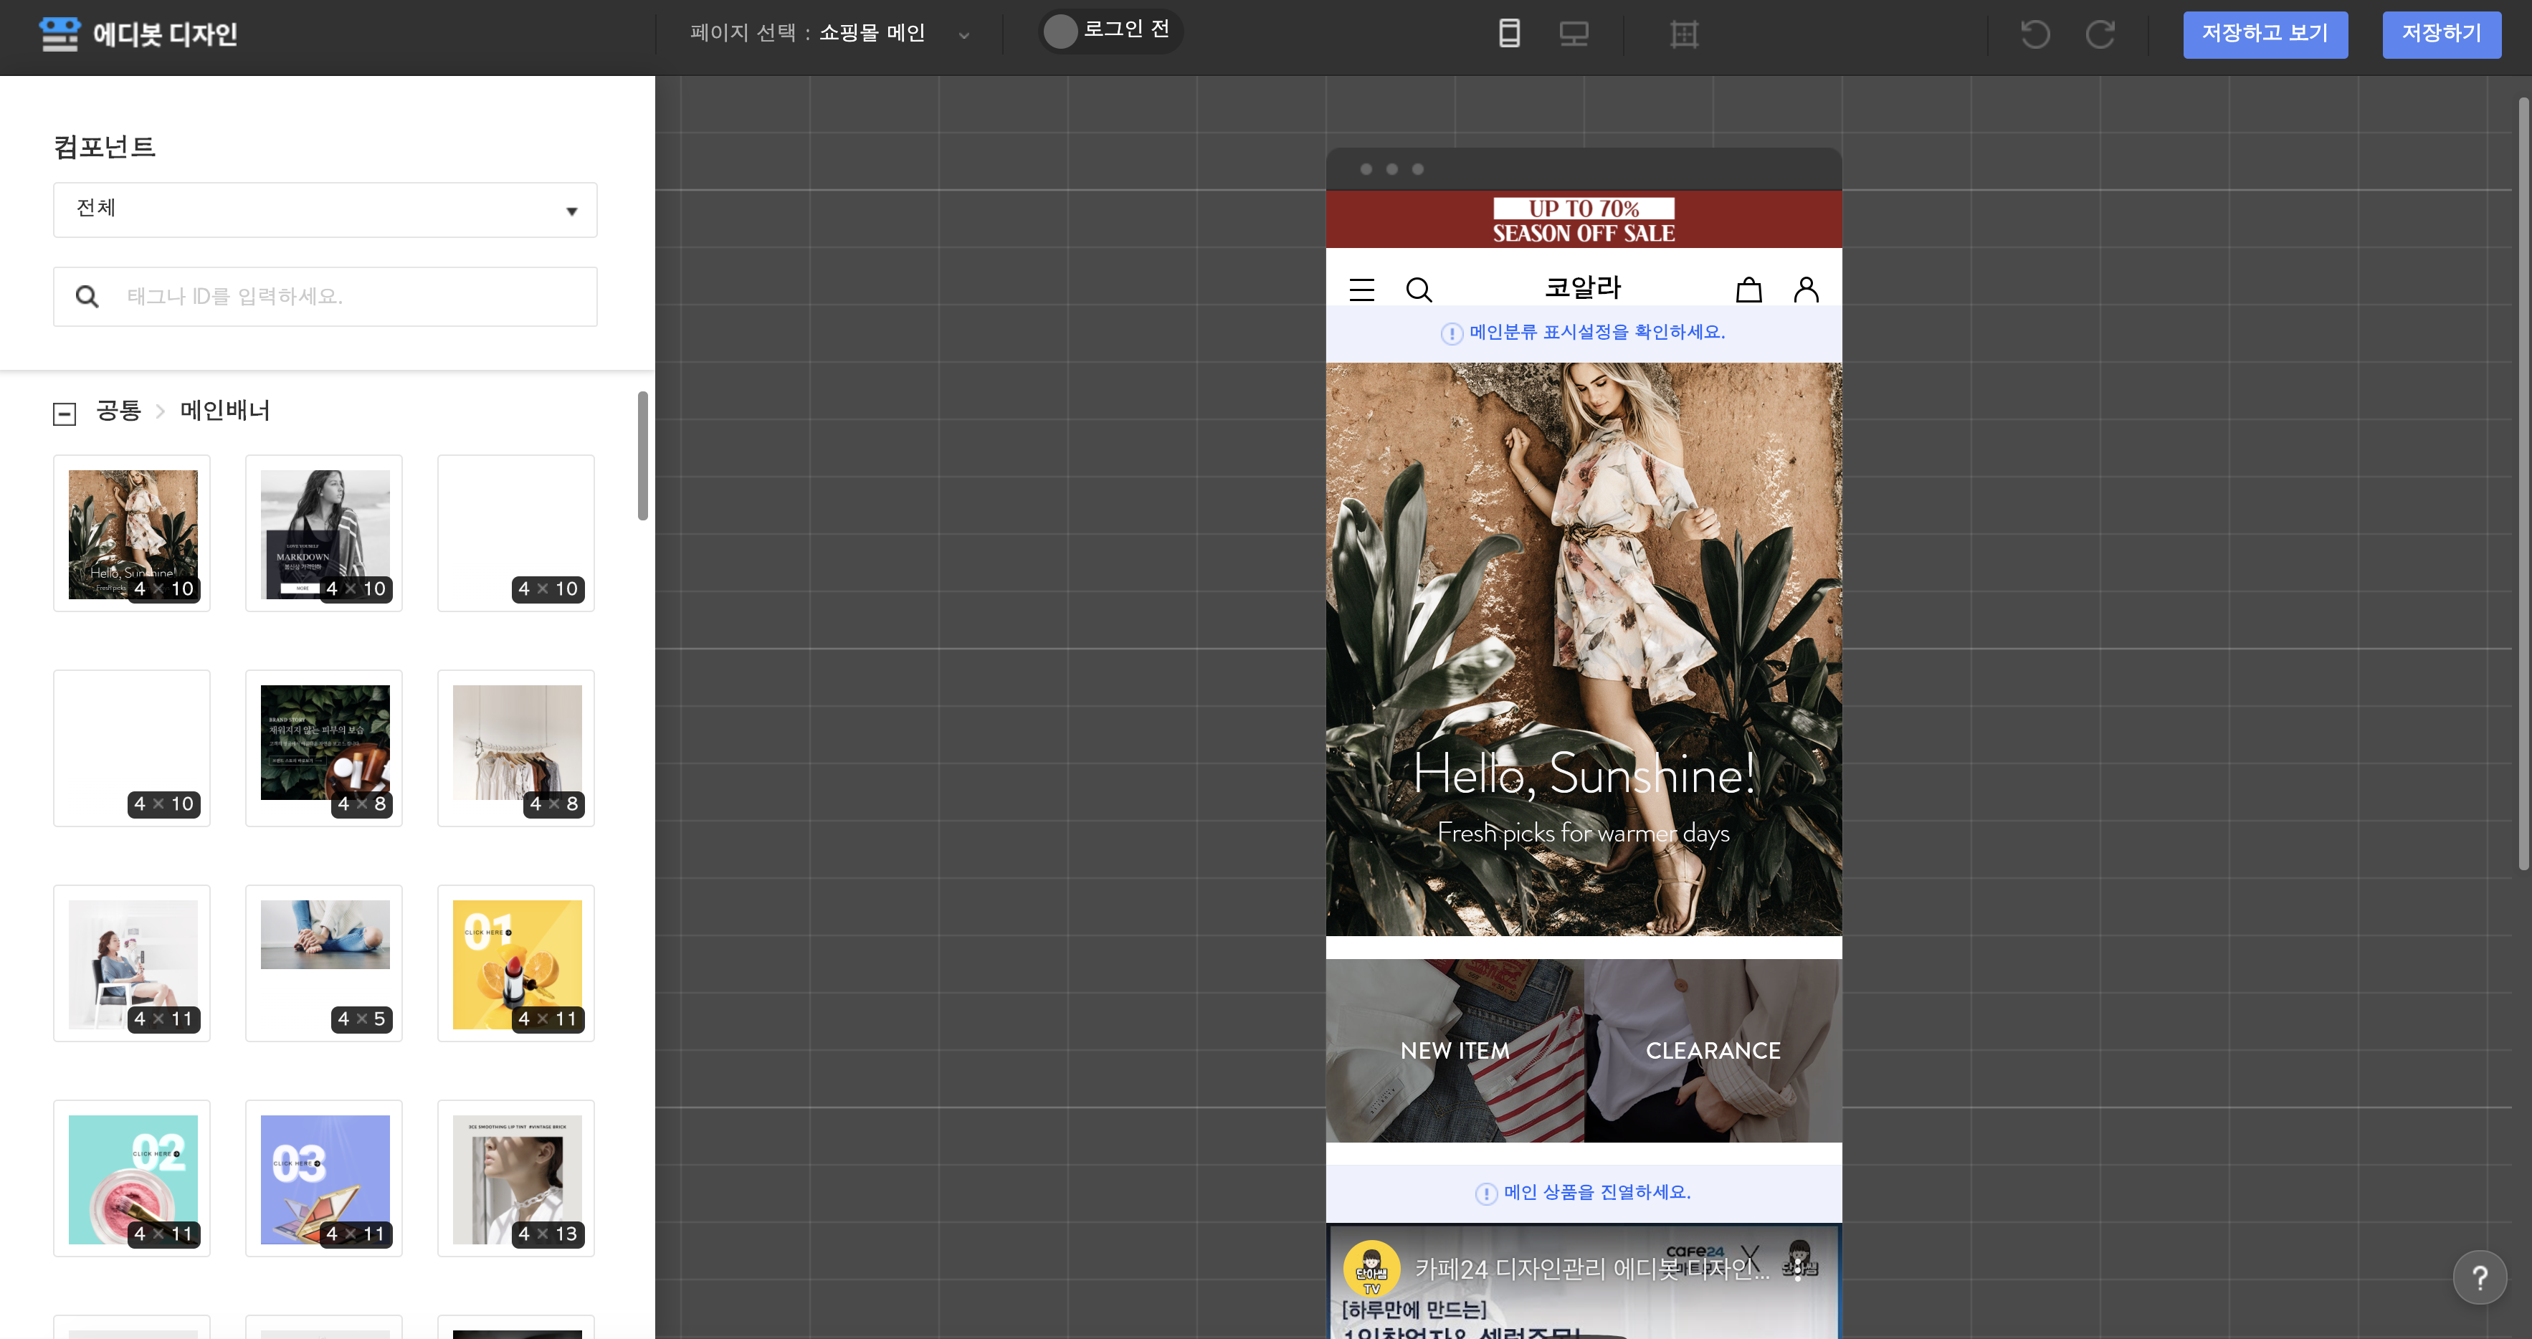The width and height of the screenshot is (2532, 1339).
Task: Switch to desktop monitor view icon
Action: pos(1574,34)
